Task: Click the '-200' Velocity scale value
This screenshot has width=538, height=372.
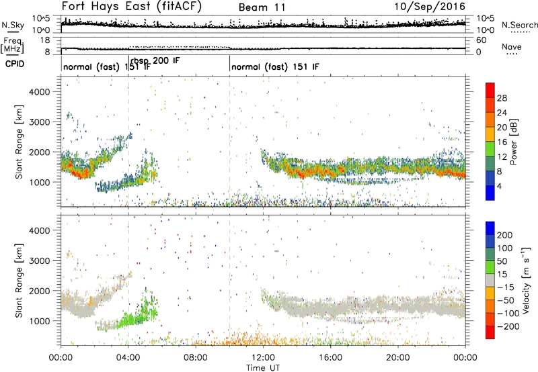Action: click(508, 326)
